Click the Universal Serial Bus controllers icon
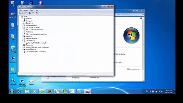The width and height of the screenshot is (183, 103). coord(24,52)
